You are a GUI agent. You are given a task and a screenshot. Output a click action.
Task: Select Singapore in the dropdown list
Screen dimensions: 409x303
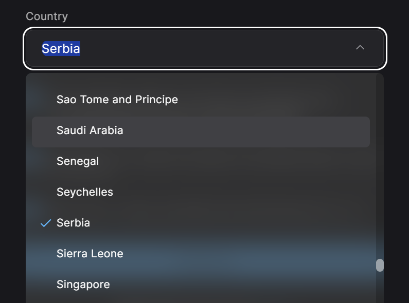tap(83, 285)
